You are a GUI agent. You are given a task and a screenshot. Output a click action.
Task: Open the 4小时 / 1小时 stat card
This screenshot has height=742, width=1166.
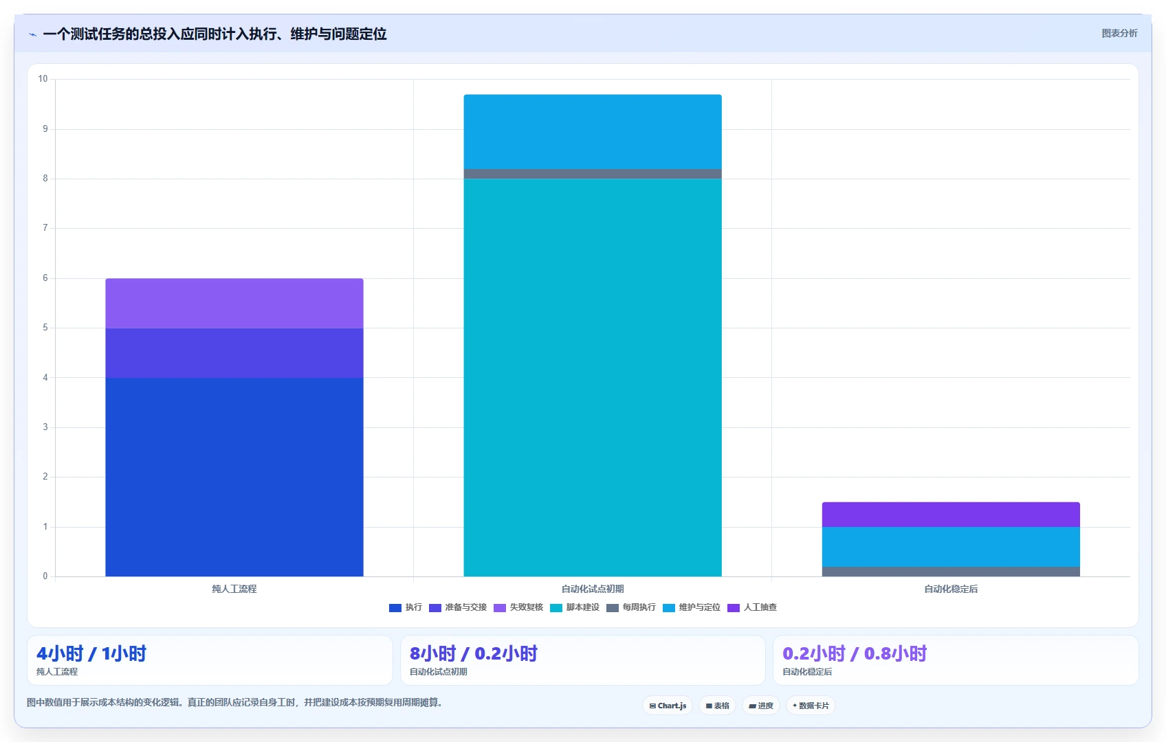[210, 660]
